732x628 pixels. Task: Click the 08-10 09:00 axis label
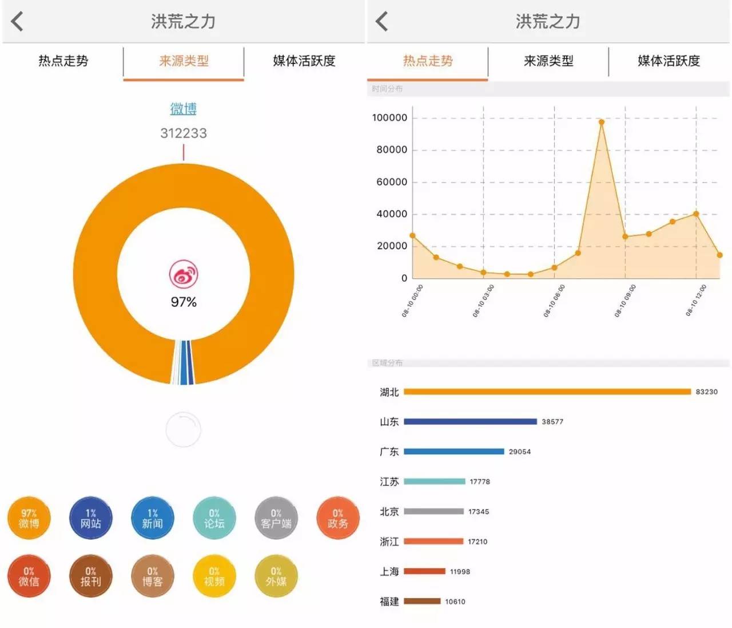tap(624, 301)
